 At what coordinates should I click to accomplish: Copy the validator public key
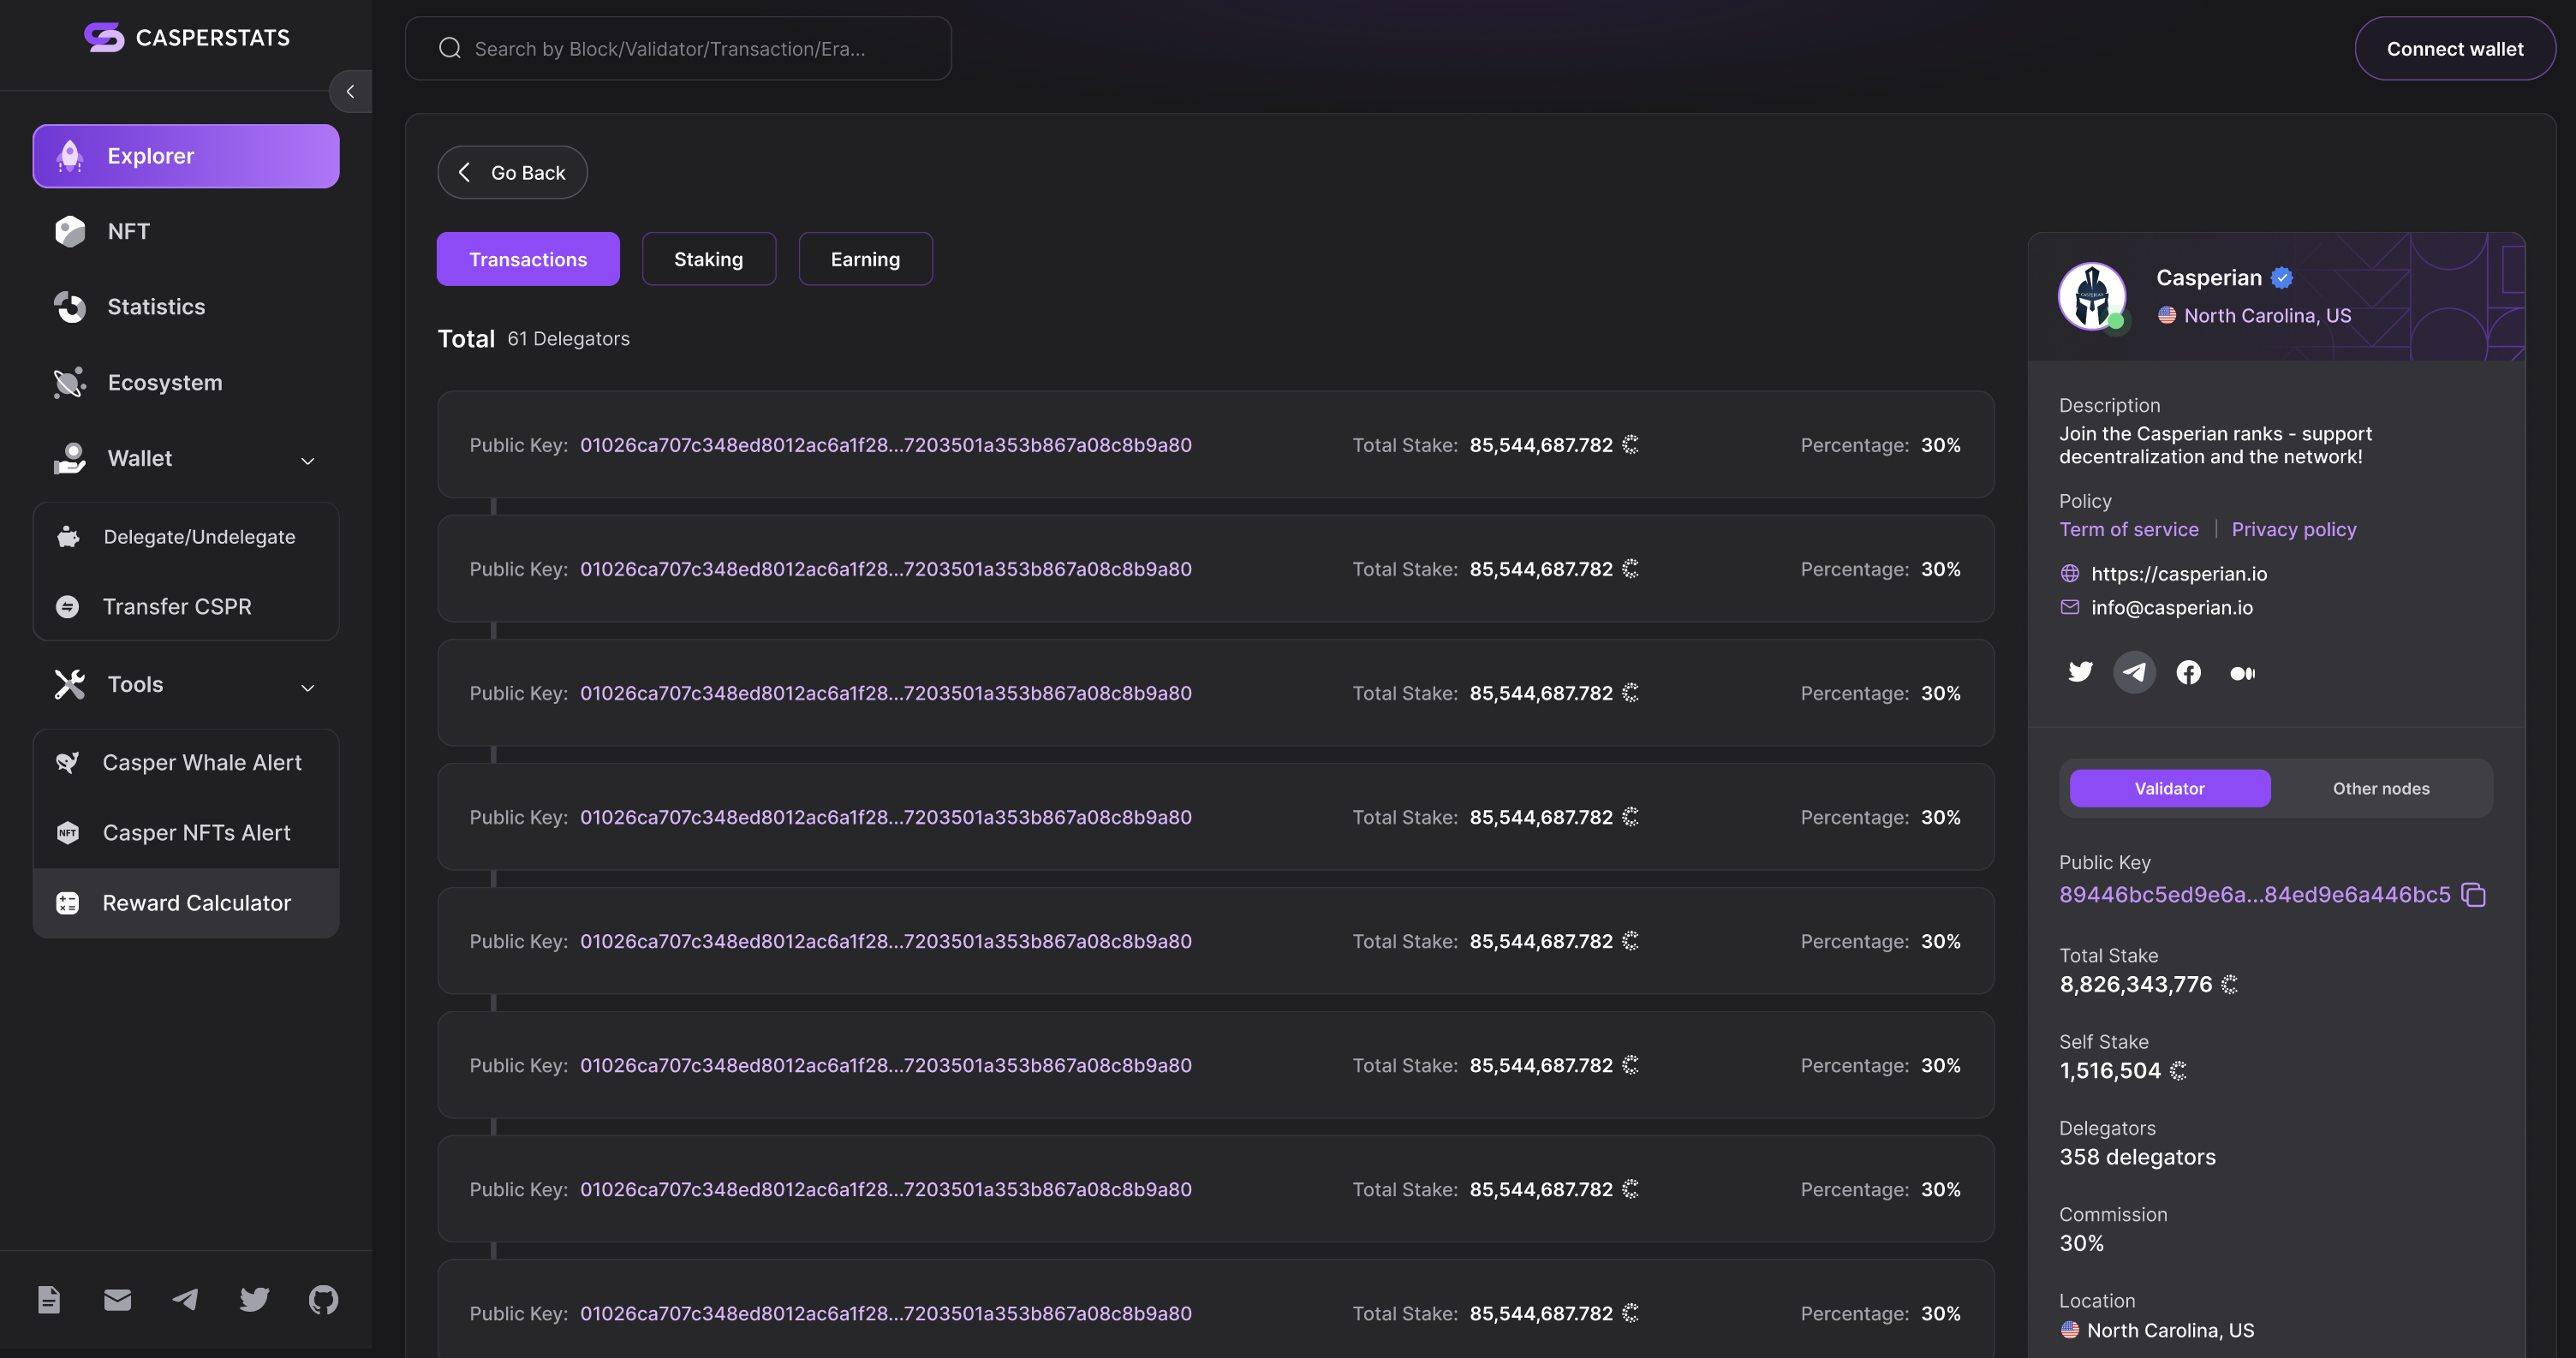(x=2473, y=895)
